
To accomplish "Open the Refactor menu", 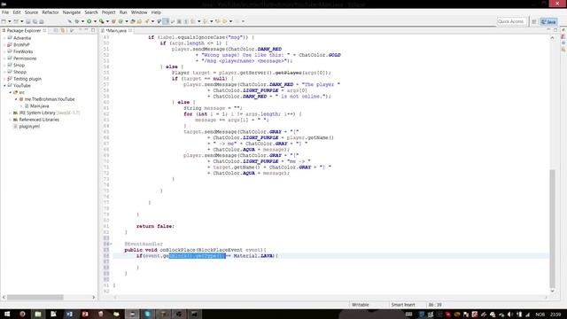I will [x=50, y=12].
